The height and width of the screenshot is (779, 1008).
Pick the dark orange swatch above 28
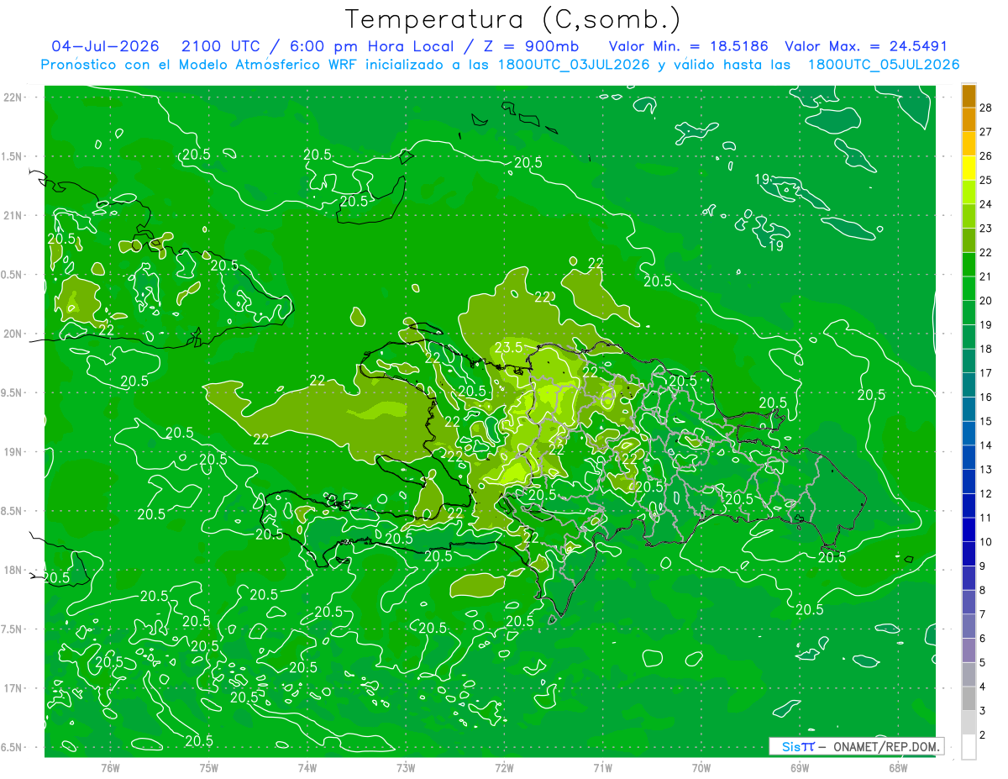click(969, 96)
